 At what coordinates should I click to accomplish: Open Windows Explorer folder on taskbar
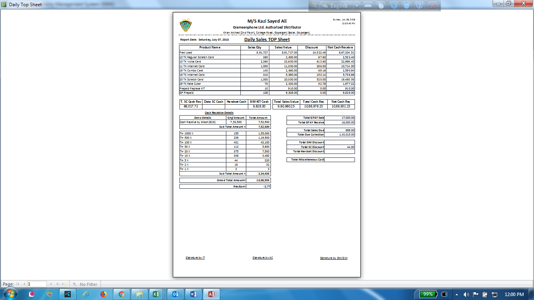click(x=140, y=294)
